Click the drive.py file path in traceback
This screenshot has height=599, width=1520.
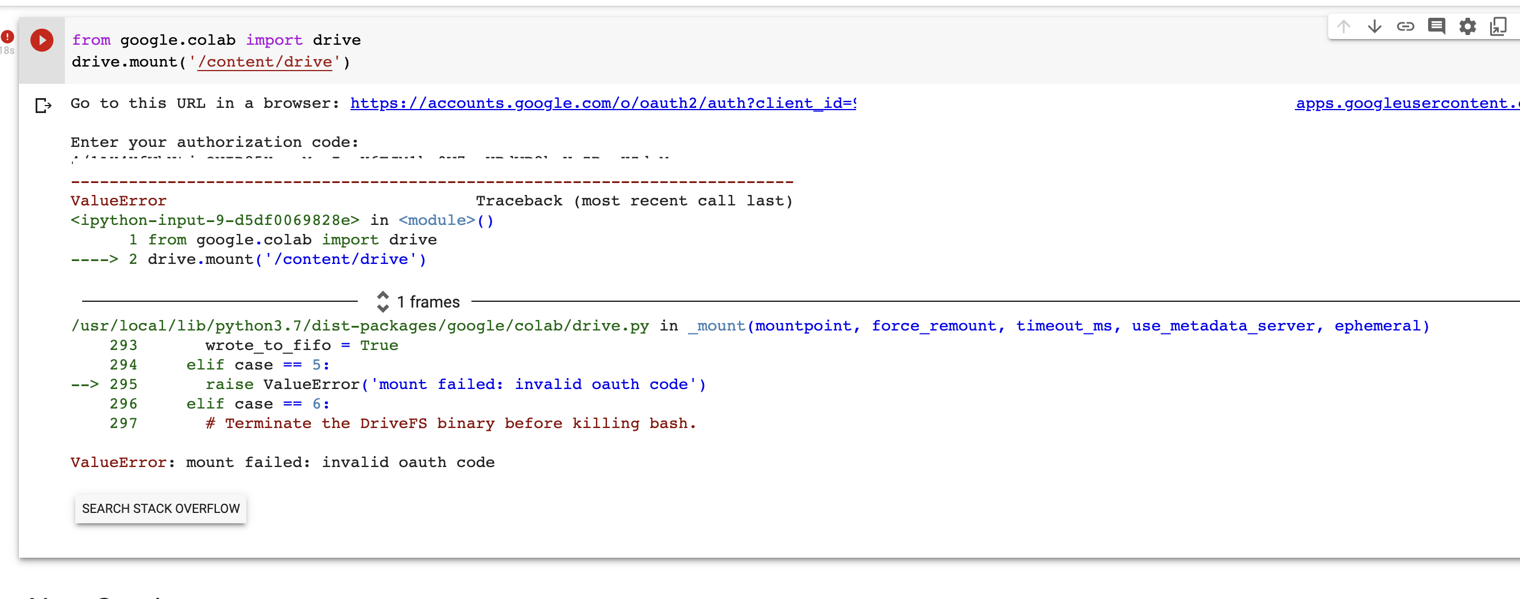(360, 325)
